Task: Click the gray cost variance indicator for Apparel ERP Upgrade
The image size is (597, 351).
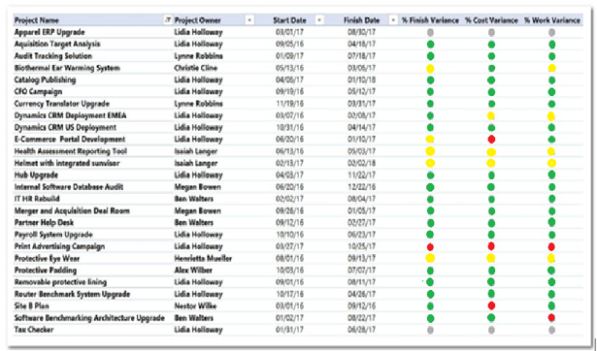Action: tap(491, 33)
